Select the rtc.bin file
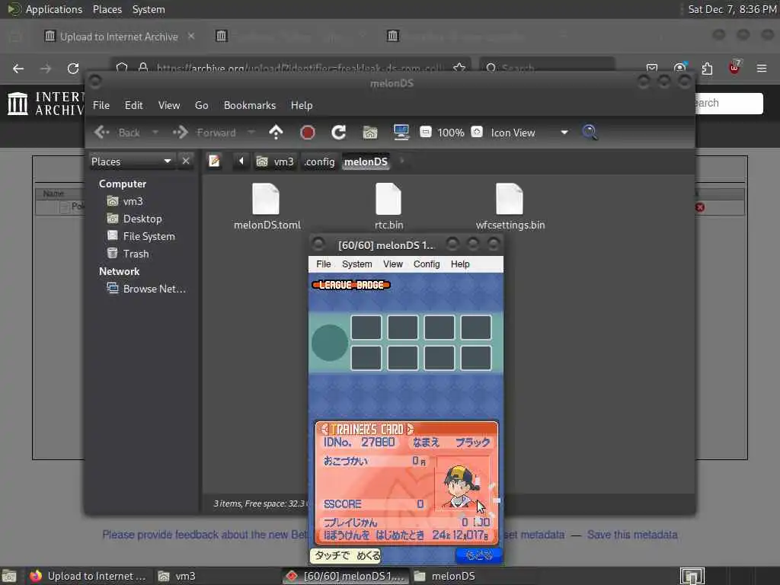The image size is (780, 585). pyautogui.click(x=388, y=207)
